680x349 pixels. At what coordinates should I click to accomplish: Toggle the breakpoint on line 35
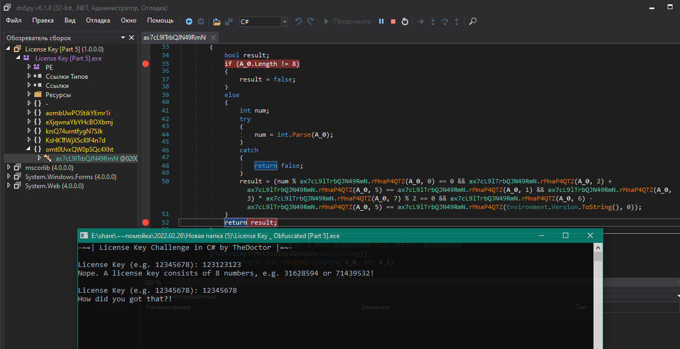click(145, 64)
